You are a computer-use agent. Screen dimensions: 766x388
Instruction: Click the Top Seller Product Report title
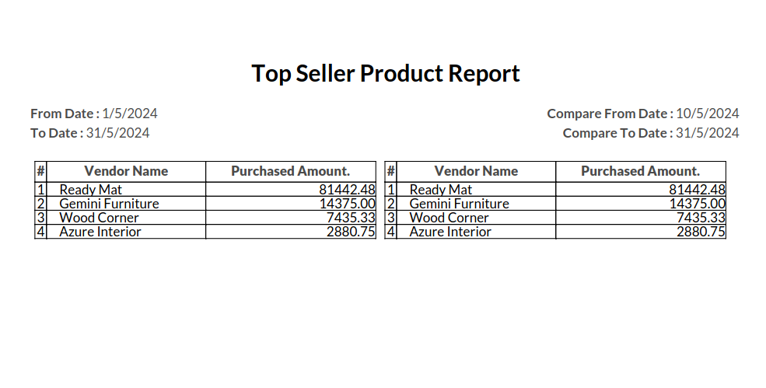(x=386, y=74)
